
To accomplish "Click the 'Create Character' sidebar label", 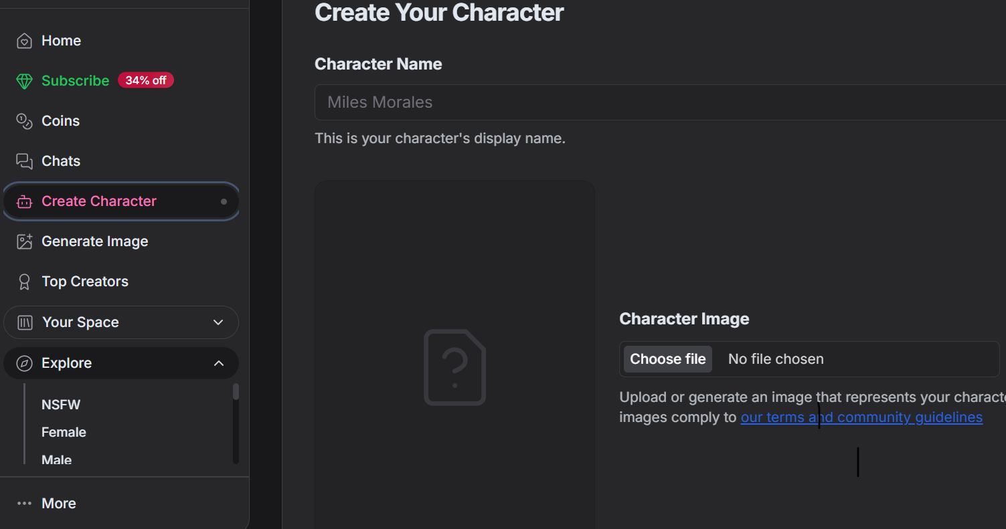I will pyautogui.click(x=99, y=201).
